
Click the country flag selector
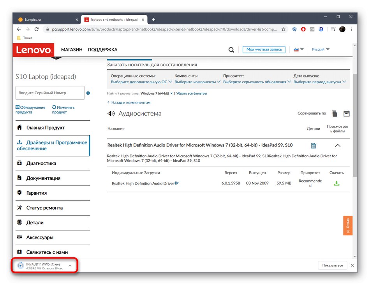pos(298,49)
